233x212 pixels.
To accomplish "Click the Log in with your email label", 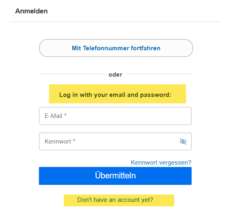I will [115, 95].
